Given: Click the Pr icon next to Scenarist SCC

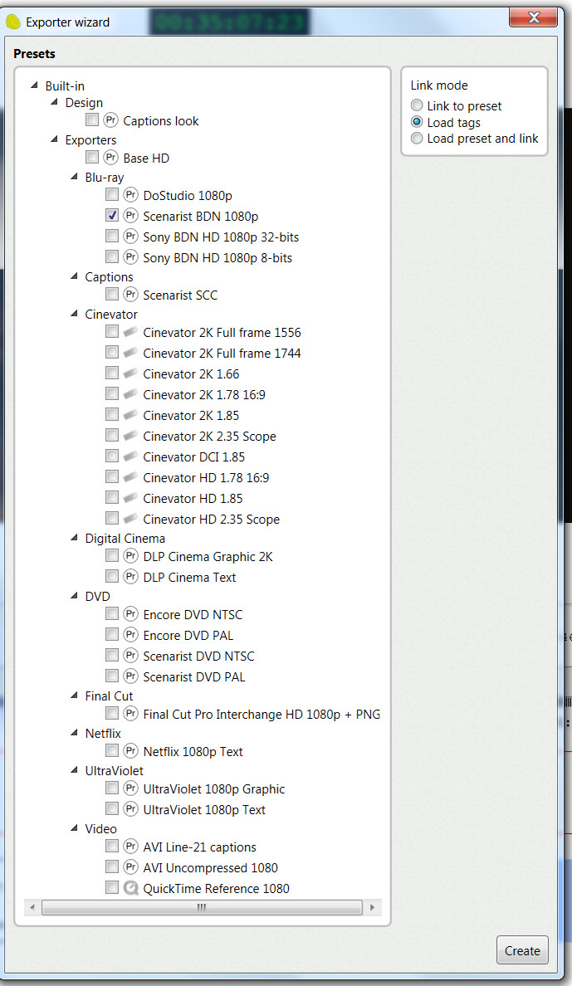Looking at the screenshot, I should coord(131,295).
